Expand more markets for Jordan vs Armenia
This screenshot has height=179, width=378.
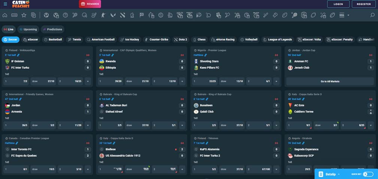[88, 125]
